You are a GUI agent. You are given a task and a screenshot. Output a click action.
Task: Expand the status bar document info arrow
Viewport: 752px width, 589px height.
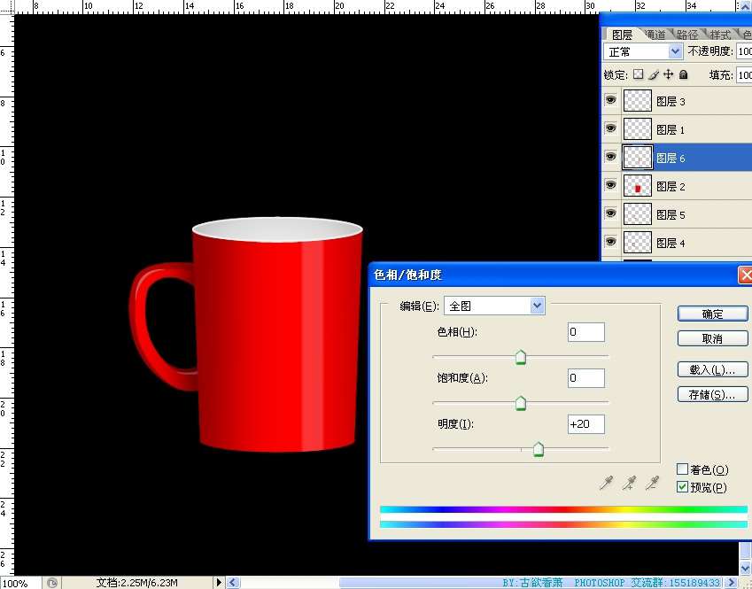(220, 583)
